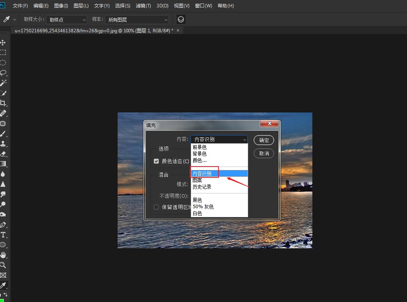
Task: Collapse the 内容 combo box in Fill dialog
Action: (x=219, y=139)
